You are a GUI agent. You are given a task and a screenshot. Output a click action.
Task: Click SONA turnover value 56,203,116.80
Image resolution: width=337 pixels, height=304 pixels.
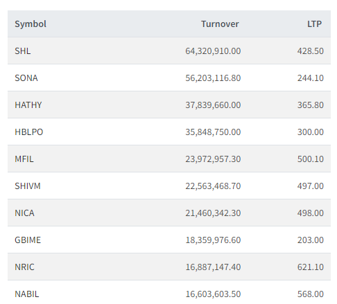pos(213,78)
